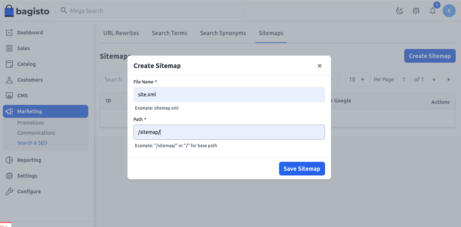
Task: Open Configure in sidebar
Action: click(x=29, y=192)
